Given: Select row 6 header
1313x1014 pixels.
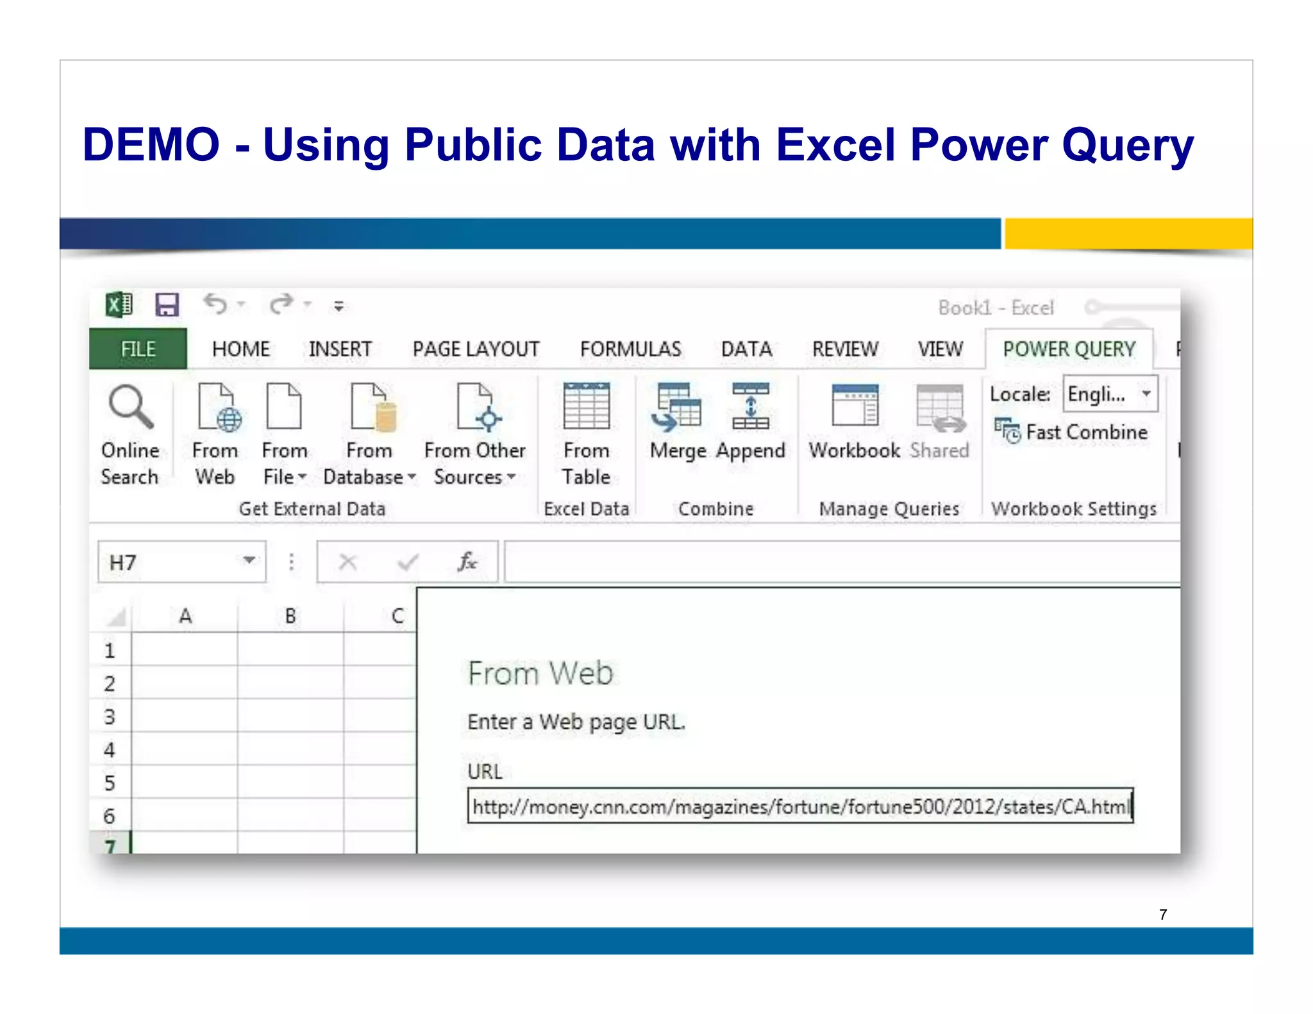Looking at the screenshot, I should 110,816.
